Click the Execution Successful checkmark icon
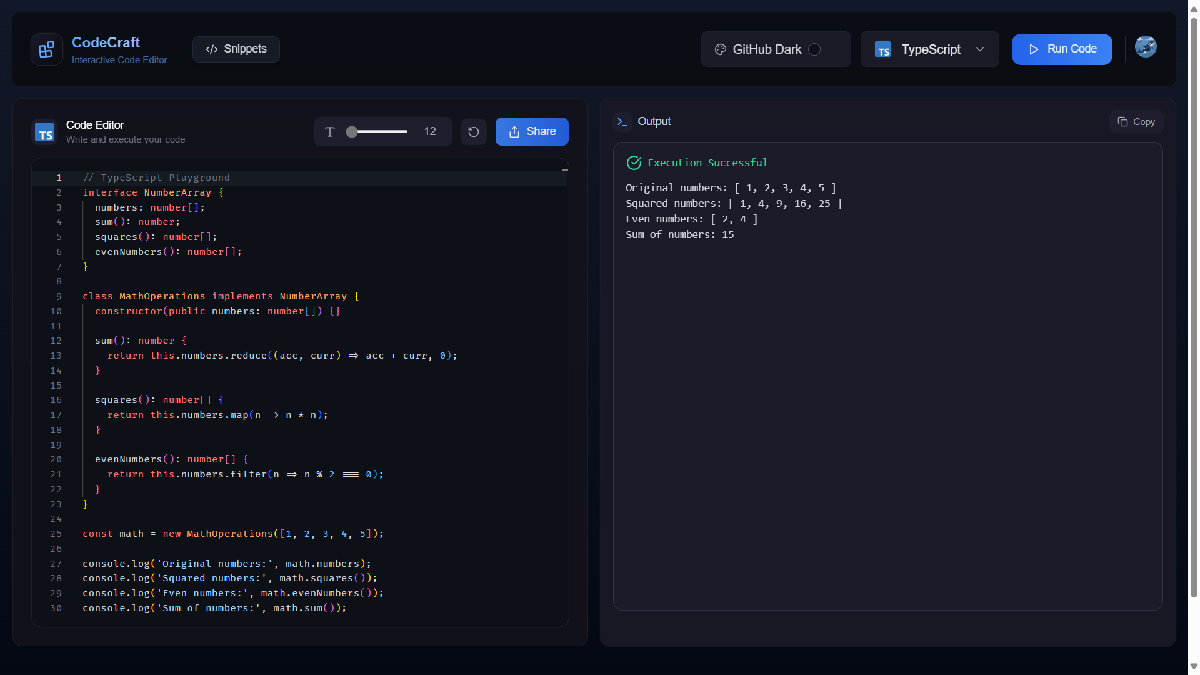Viewport: 1200px width, 675px height. pyautogui.click(x=634, y=163)
